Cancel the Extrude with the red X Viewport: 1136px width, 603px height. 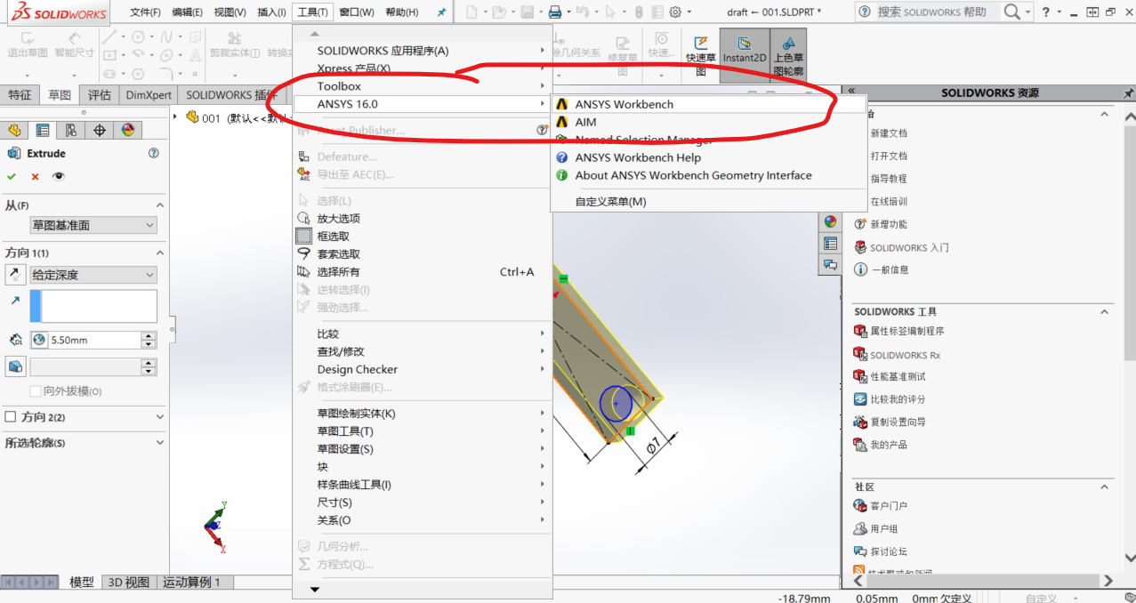click(34, 176)
